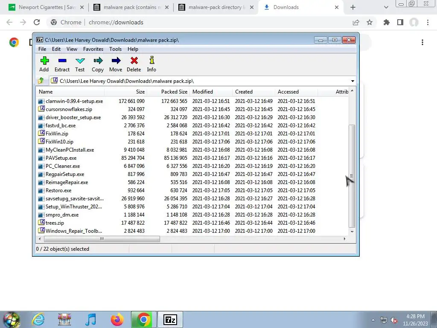Sort by Modified column header
This screenshot has height=328, width=437.
pos(211,92)
